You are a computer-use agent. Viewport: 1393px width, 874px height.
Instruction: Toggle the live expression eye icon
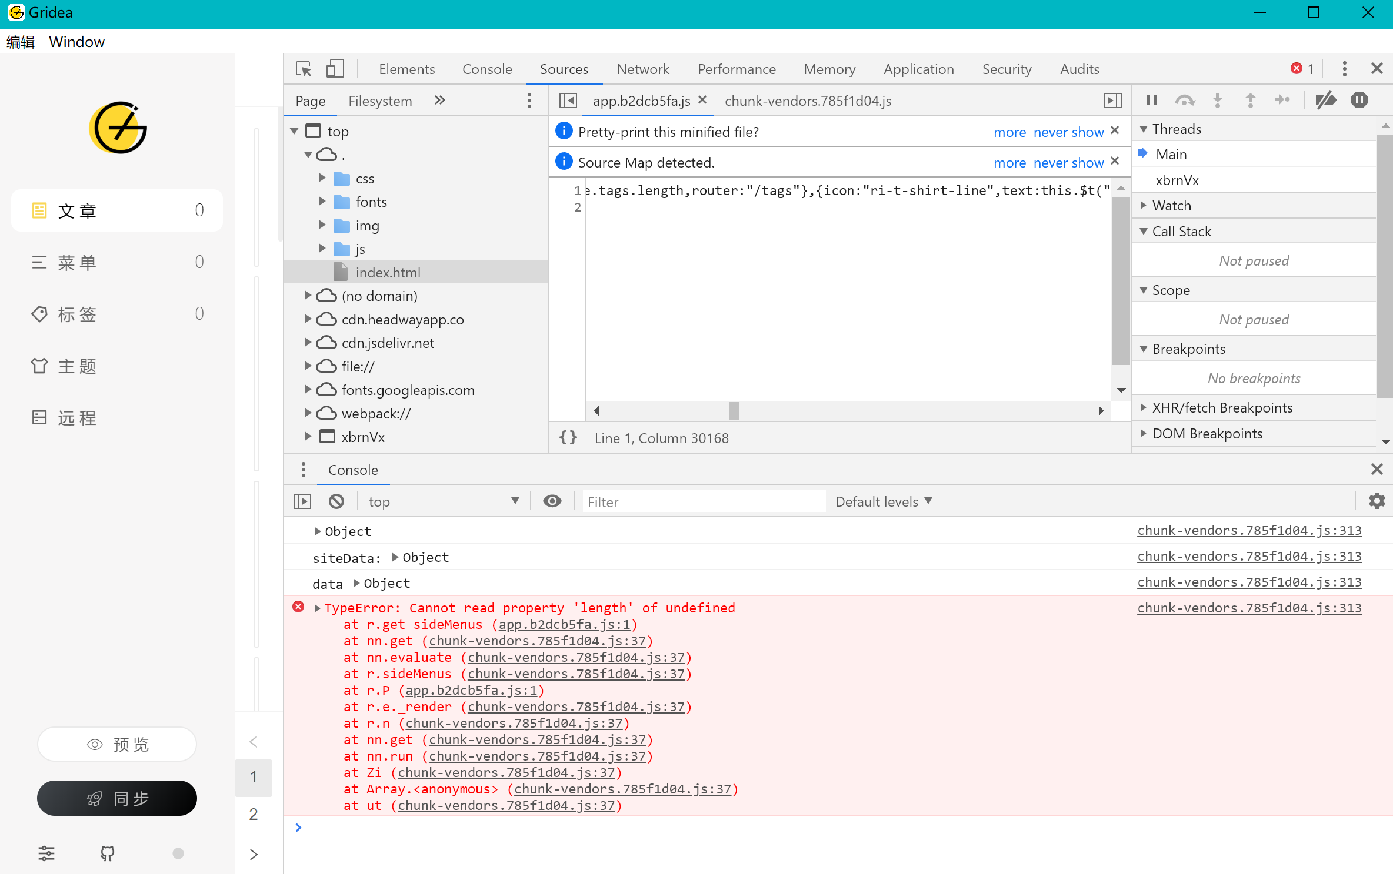point(551,501)
